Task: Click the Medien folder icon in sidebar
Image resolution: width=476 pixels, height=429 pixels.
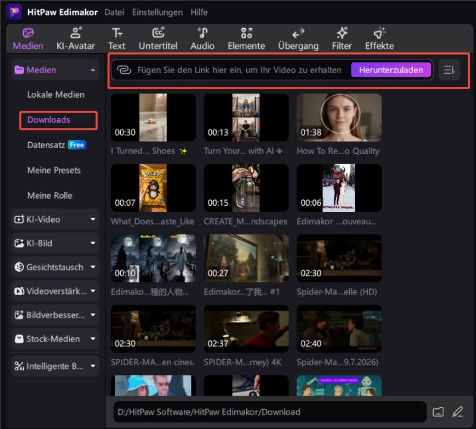Action: click(x=19, y=70)
